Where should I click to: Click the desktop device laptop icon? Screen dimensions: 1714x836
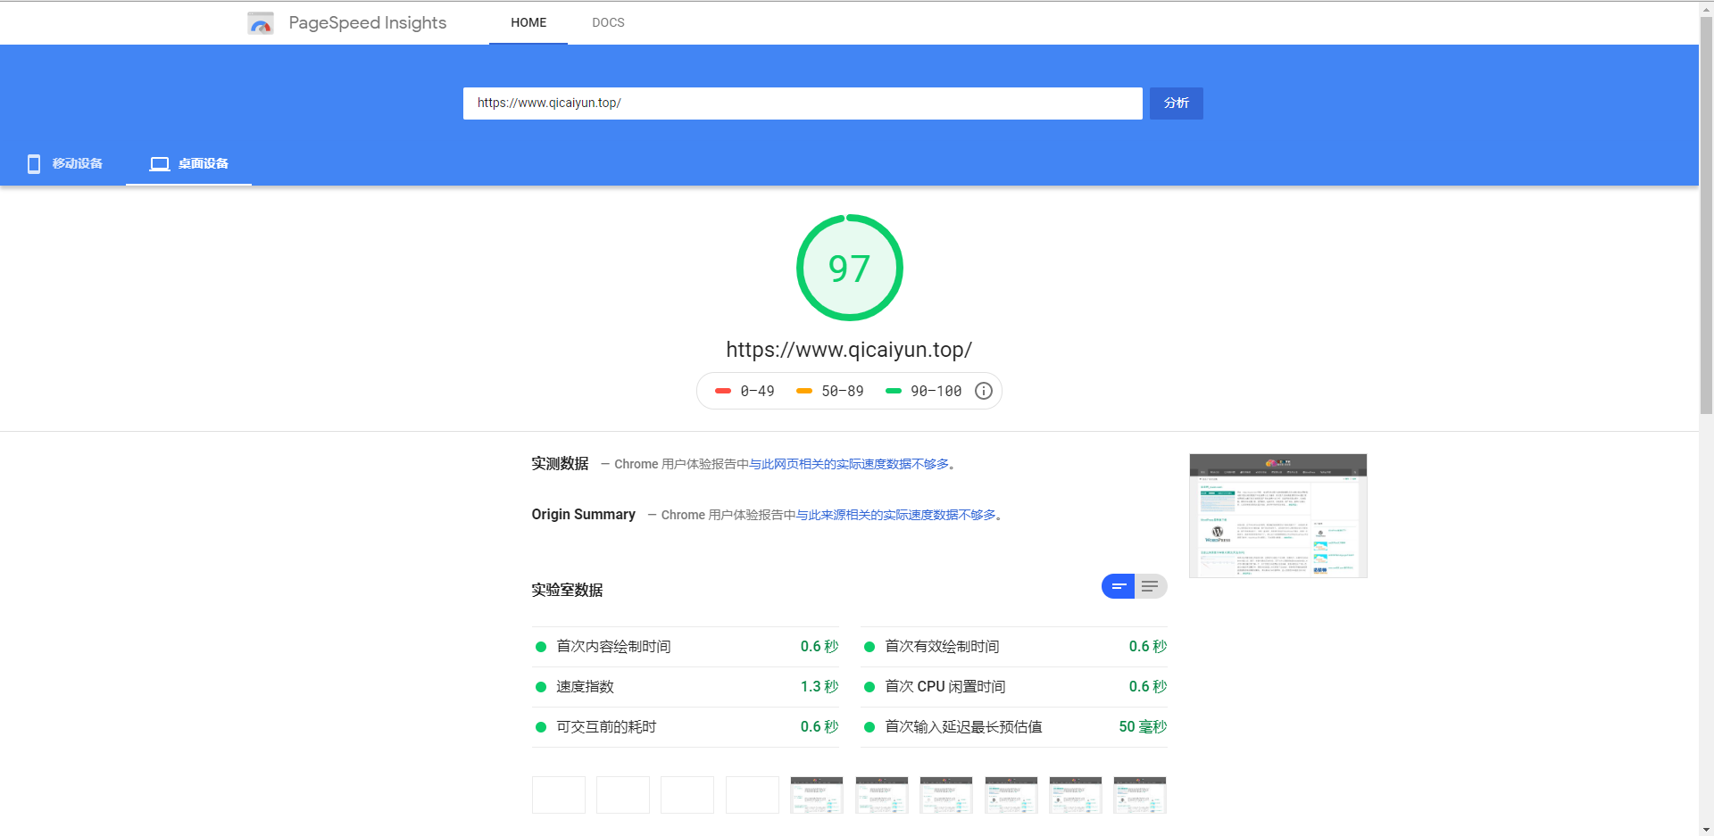(160, 163)
